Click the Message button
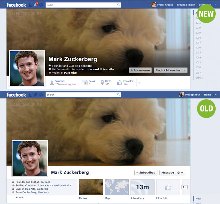Image resolution: width=220 pixels, height=204 pixels. [168, 173]
